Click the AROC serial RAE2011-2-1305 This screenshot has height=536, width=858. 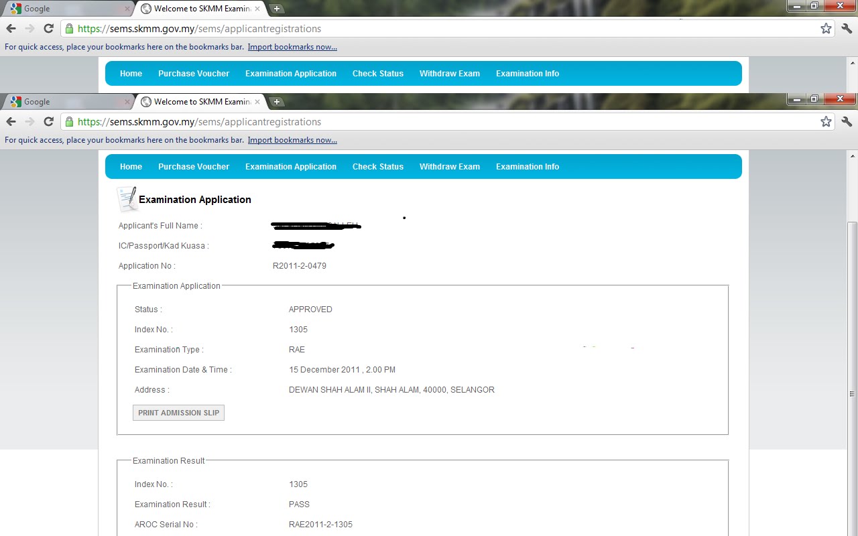[x=320, y=525]
